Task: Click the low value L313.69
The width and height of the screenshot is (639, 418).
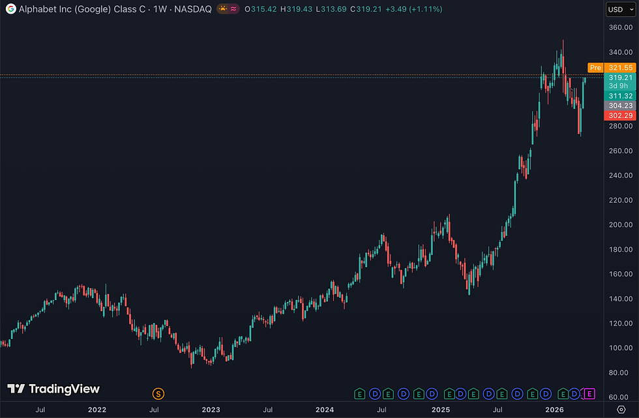Action: point(331,9)
